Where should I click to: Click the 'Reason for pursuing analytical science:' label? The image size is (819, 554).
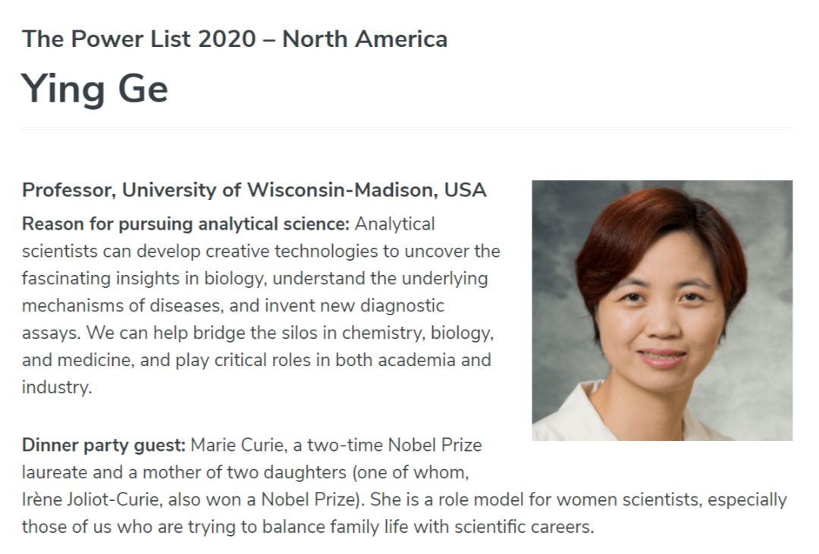pos(186,224)
